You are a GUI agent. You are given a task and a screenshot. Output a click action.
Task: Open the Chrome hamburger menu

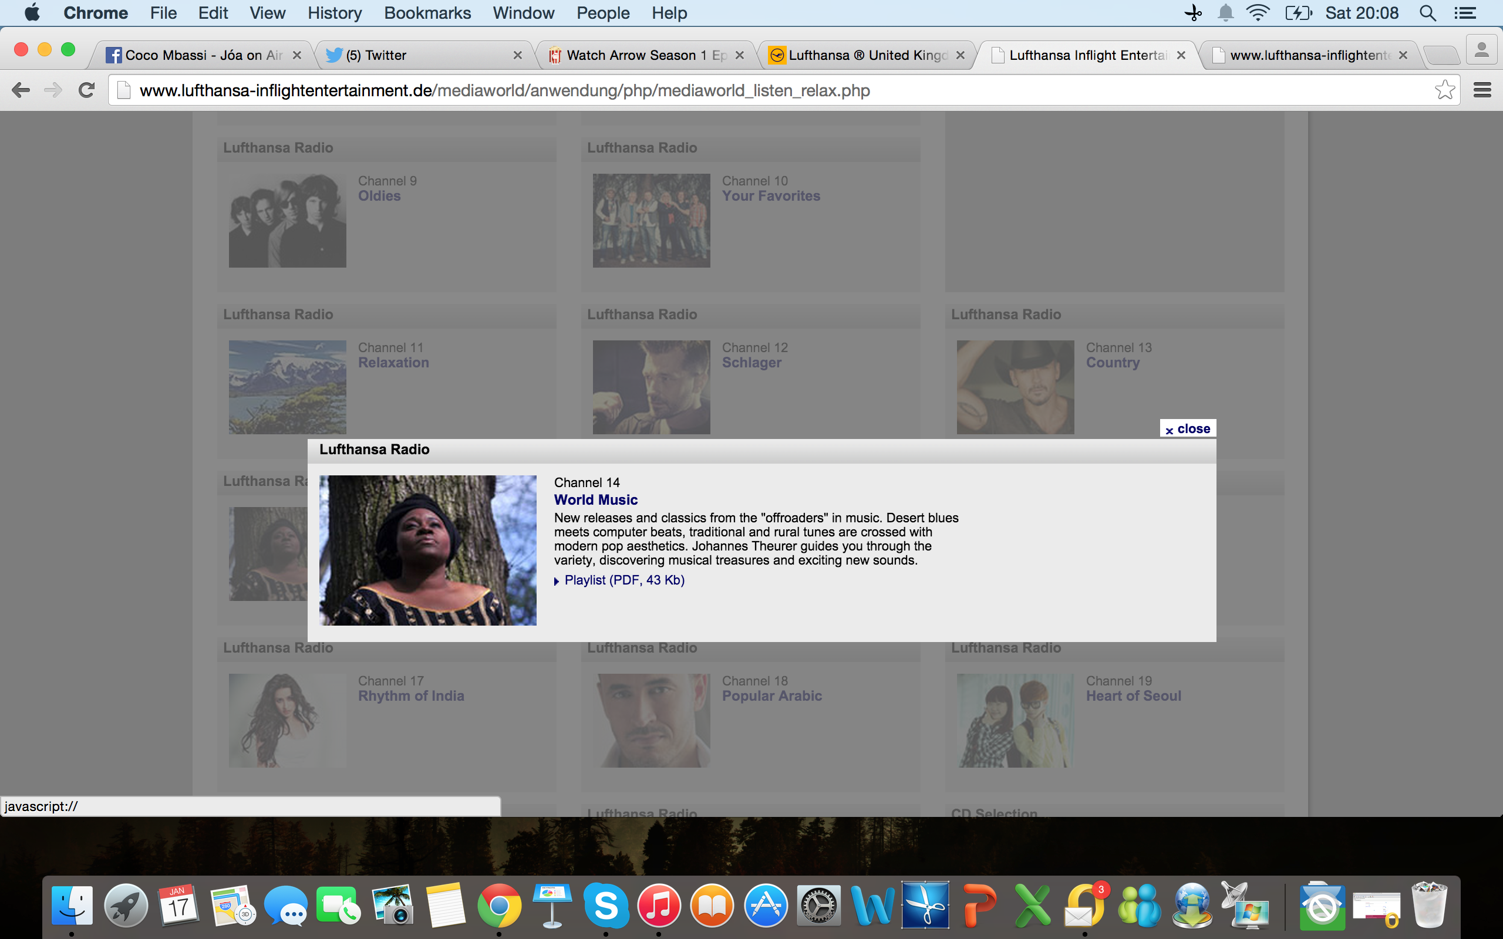pos(1482,90)
